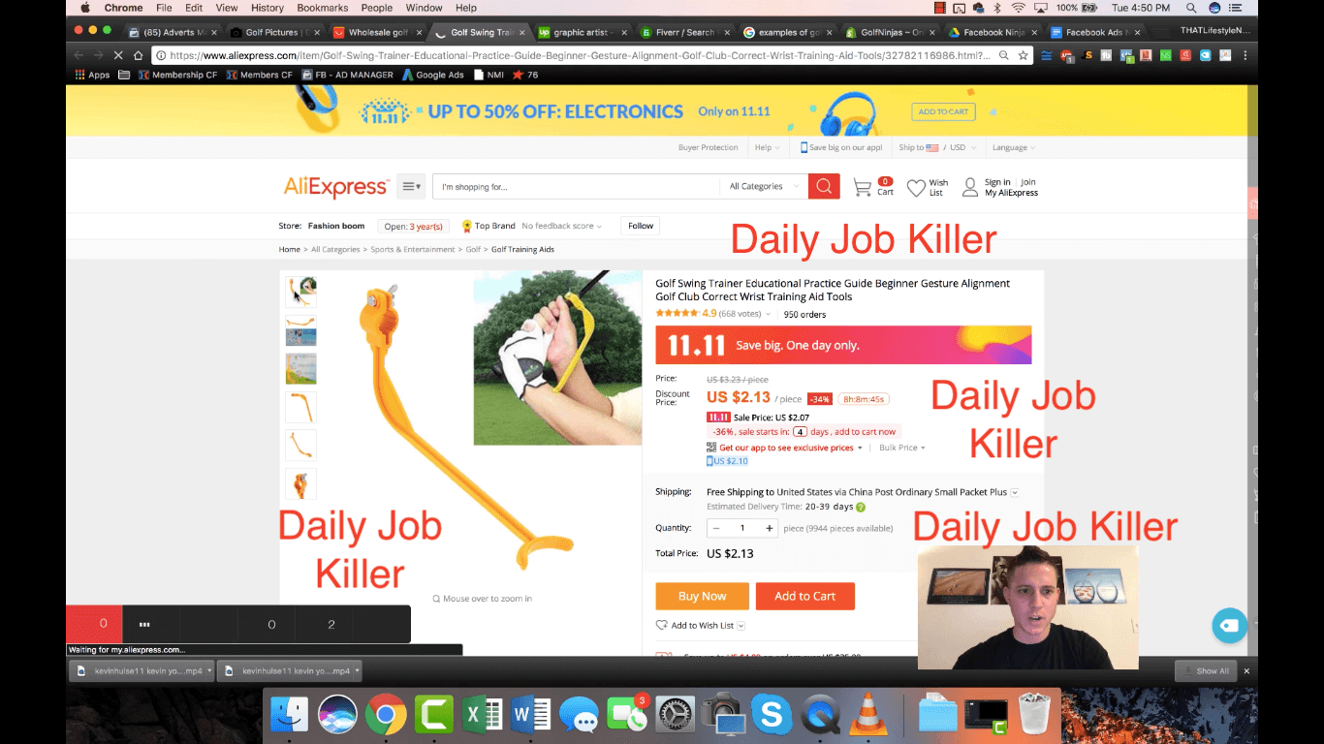The width and height of the screenshot is (1324, 744).
Task: Switch to the Golf Pictures tab
Action: (274, 32)
